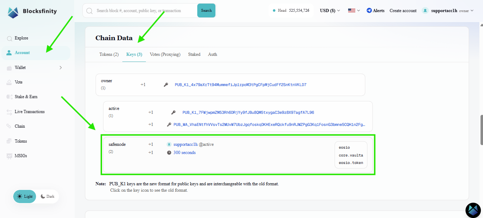Open the USD ($) currency dropdown
The width and height of the screenshot is (483, 218).
(330, 11)
